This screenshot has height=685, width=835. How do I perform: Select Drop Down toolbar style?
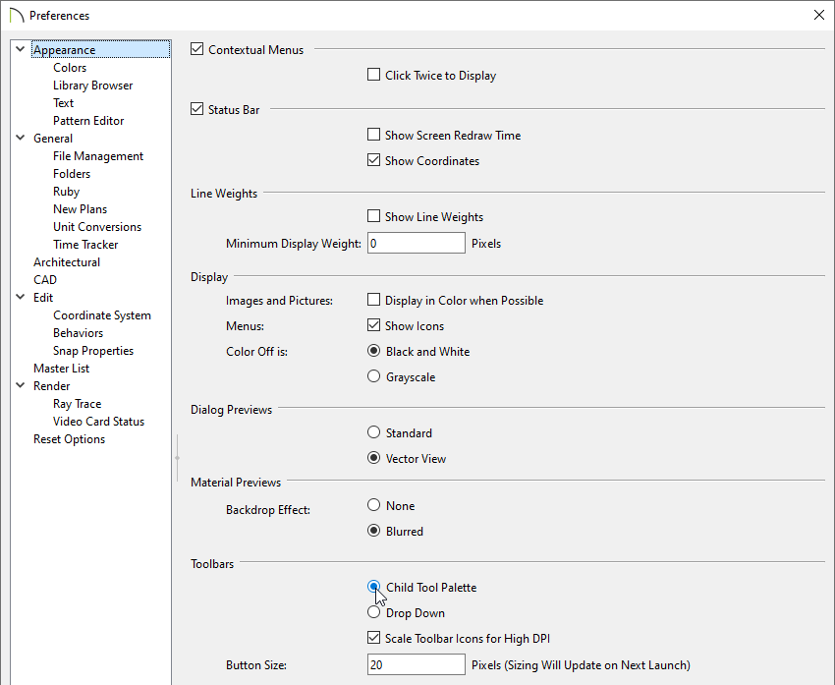click(x=373, y=612)
